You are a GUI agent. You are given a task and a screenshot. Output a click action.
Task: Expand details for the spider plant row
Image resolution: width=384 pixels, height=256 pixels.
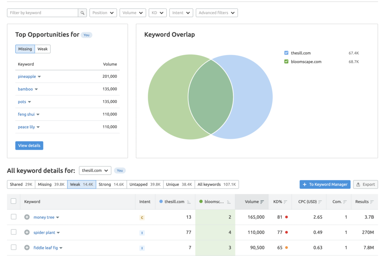click(x=26, y=232)
